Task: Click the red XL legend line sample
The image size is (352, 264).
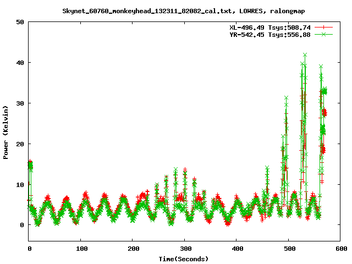Action: (x=323, y=28)
